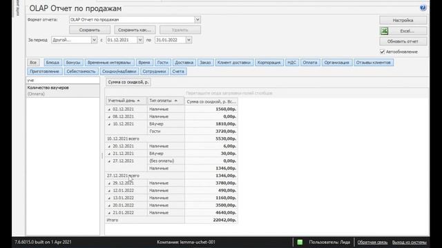Collapse the 08.12.2021 row

click(109, 116)
